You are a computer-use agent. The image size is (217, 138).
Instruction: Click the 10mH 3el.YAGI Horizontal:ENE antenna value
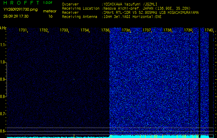[x=132, y=17]
